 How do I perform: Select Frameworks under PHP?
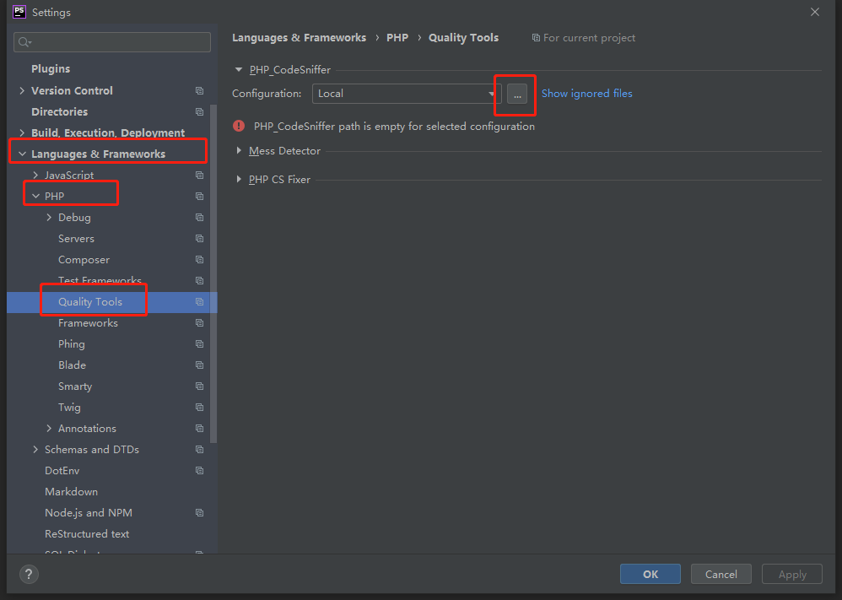(x=88, y=323)
